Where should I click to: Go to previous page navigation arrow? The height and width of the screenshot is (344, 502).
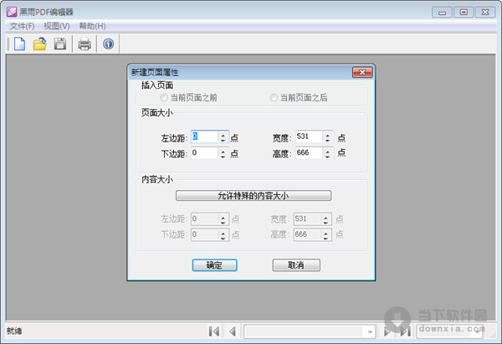click(233, 331)
